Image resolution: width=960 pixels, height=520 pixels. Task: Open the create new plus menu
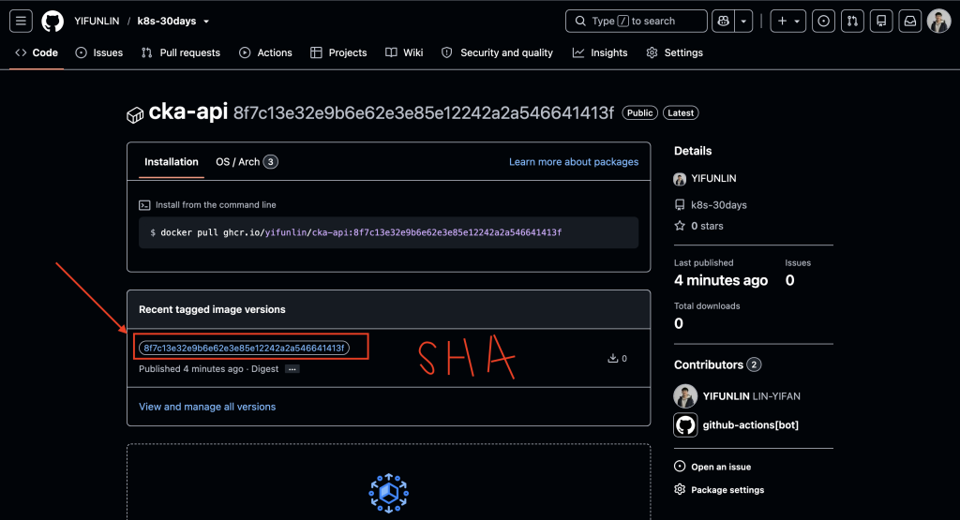tap(787, 21)
